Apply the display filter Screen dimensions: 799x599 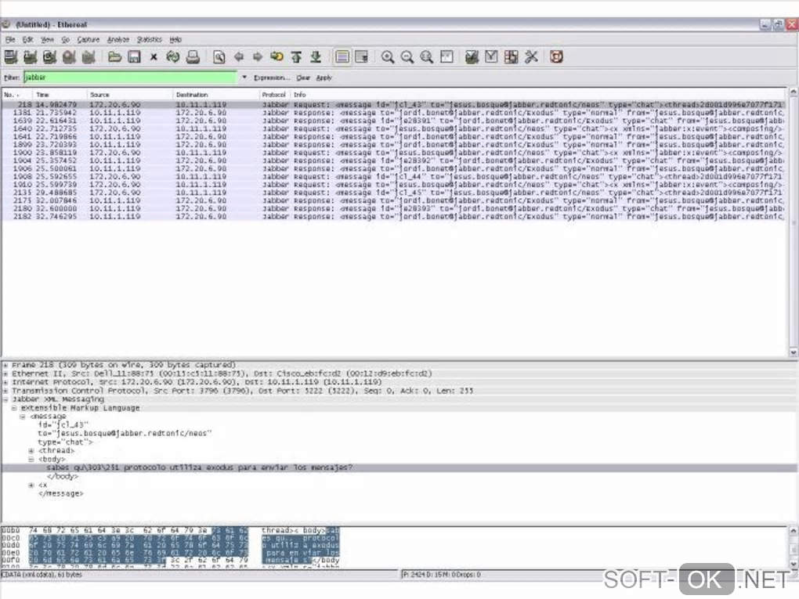(324, 78)
